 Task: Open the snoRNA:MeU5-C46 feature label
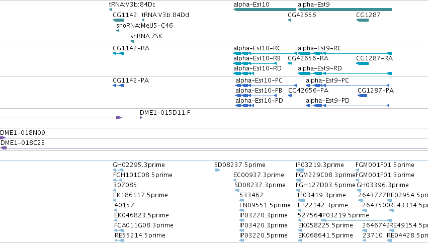click(x=144, y=25)
